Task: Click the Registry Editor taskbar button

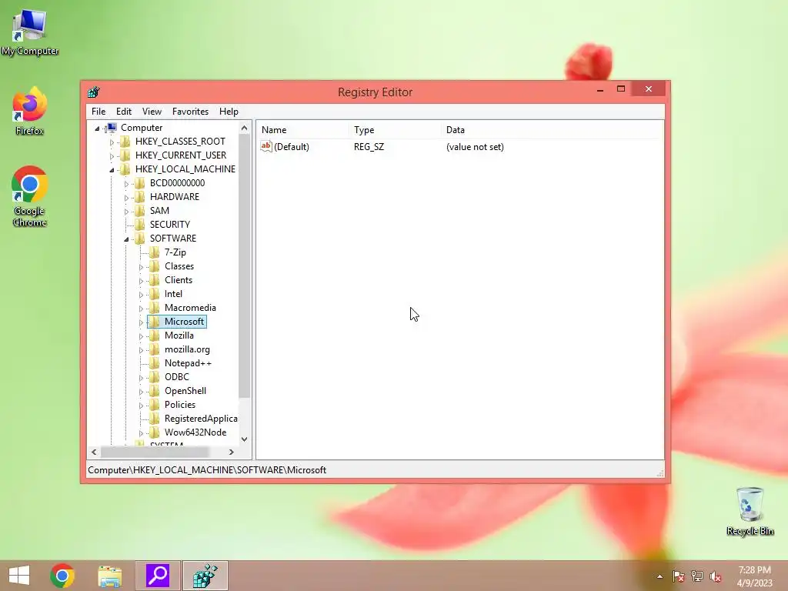Action: pos(205,576)
